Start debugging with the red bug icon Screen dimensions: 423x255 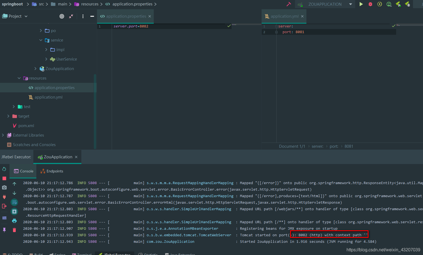370,4
